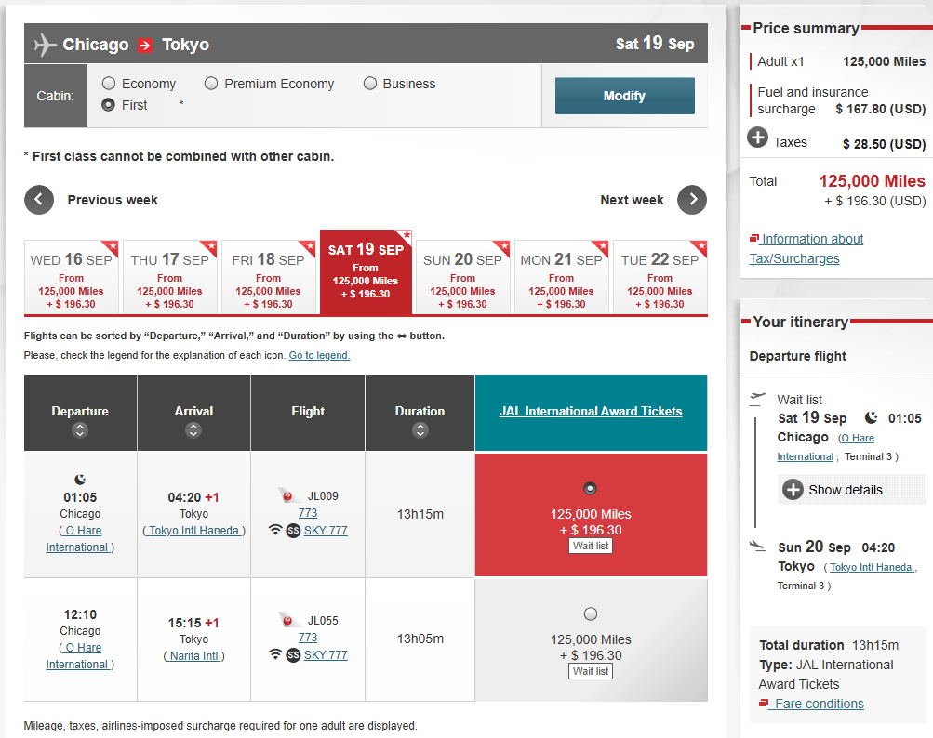933x738 pixels.
Task: Select the Economy cabin option
Action: point(108,84)
